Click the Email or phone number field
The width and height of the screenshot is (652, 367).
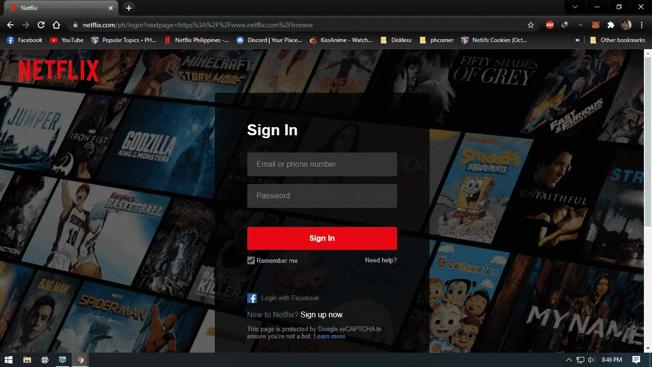tap(322, 164)
